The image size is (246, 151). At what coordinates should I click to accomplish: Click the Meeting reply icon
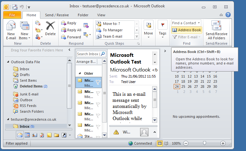(x=86, y=25)
